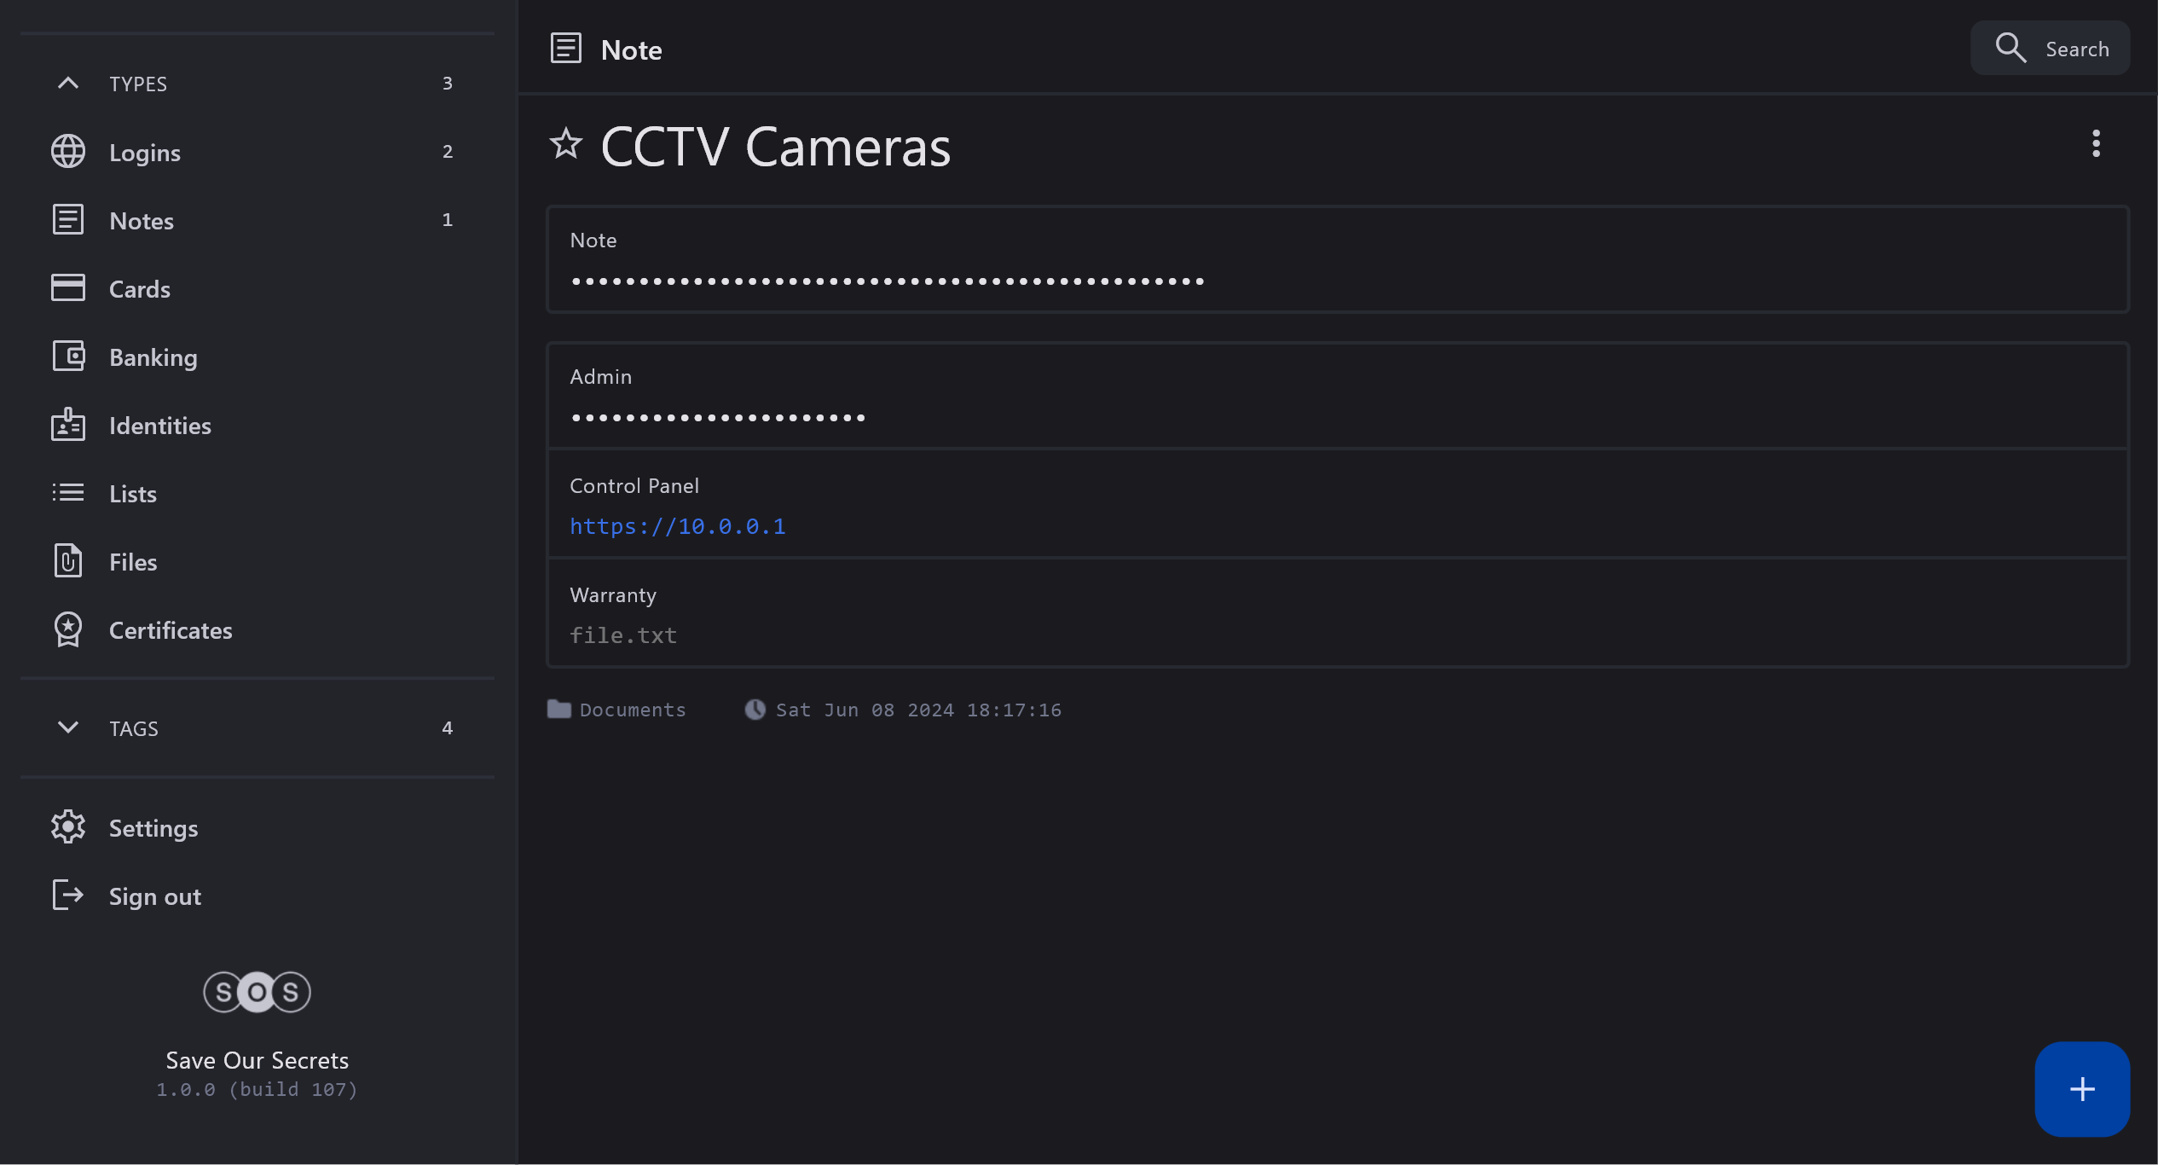
Task: Open the https://10.0.0.1 control panel link
Action: [677, 526]
